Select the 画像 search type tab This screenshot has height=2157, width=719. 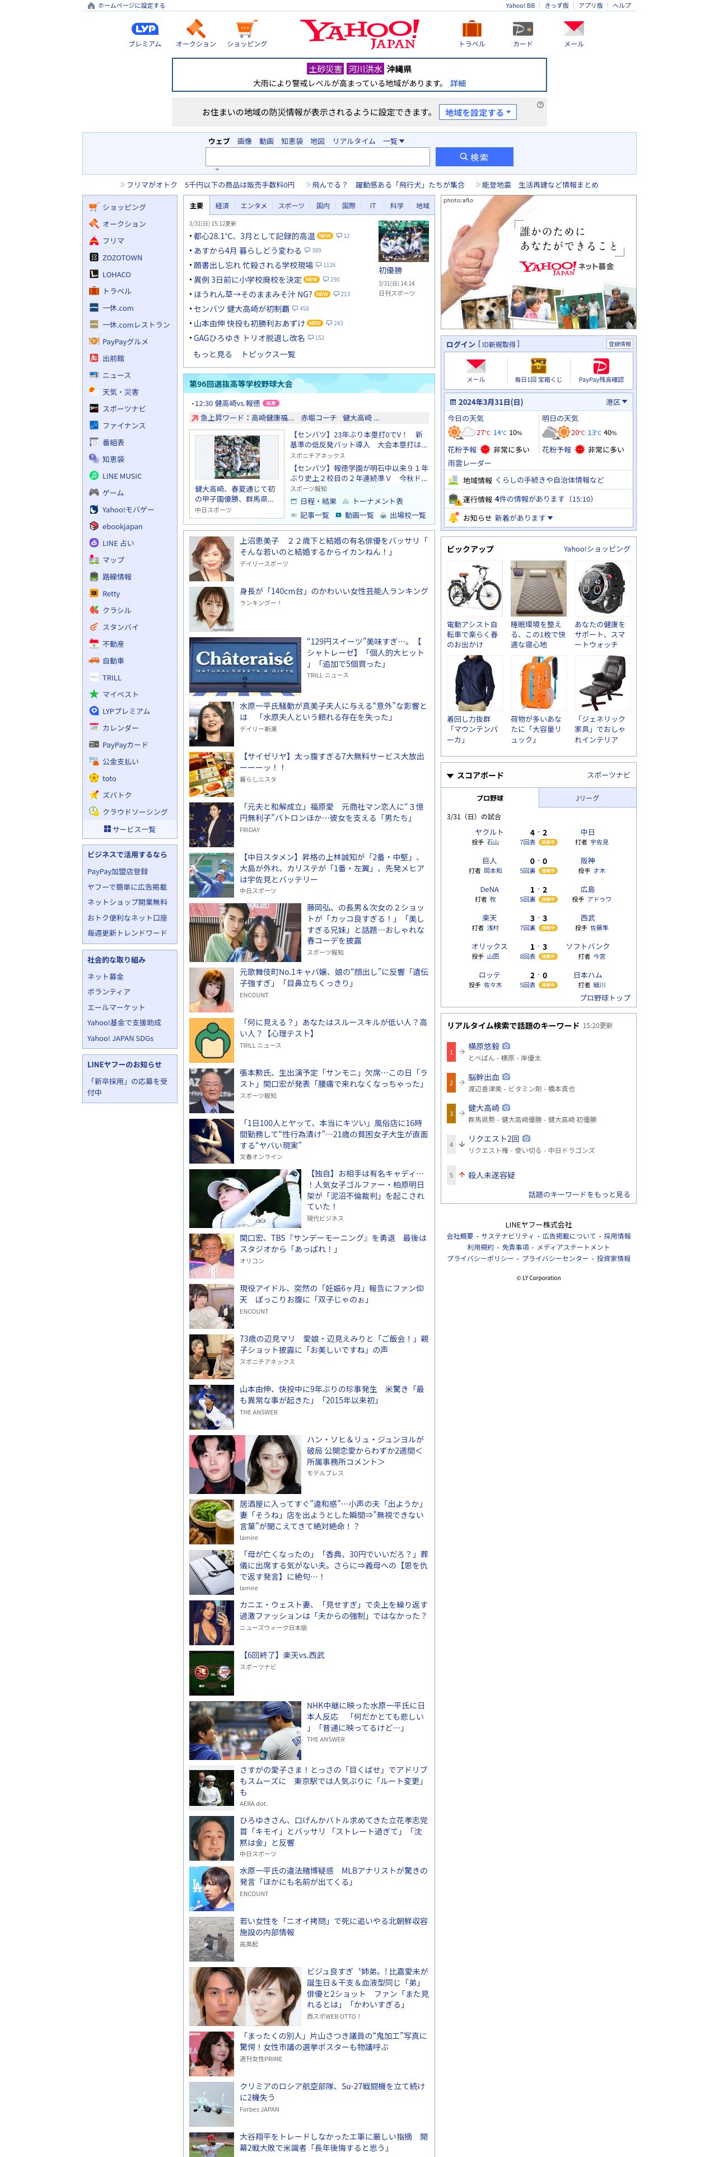pyautogui.click(x=244, y=141)
